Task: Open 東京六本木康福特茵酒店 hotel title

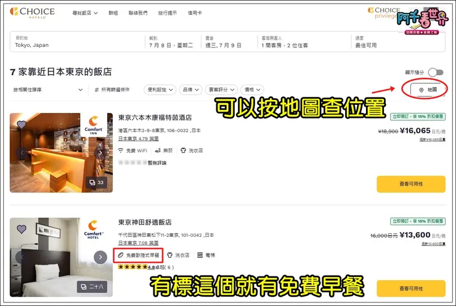Action: tap(155, 118)
